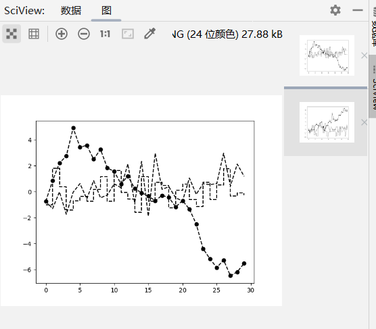Hide the SciView panel with the dash icon
The height and width of the screenshot is (329, 376).
[358, 10]
